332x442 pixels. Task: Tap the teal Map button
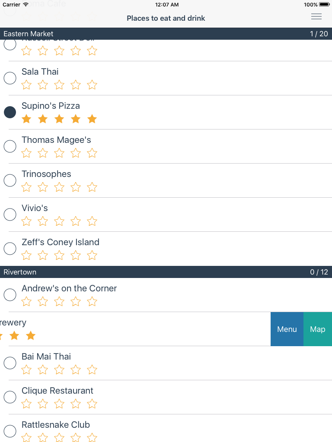(x=318, y=329)
